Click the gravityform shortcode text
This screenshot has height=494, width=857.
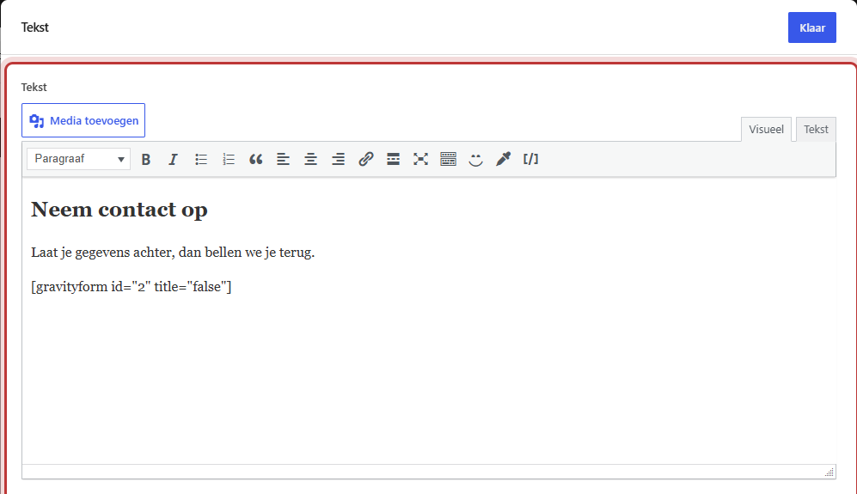coord(132,287)
